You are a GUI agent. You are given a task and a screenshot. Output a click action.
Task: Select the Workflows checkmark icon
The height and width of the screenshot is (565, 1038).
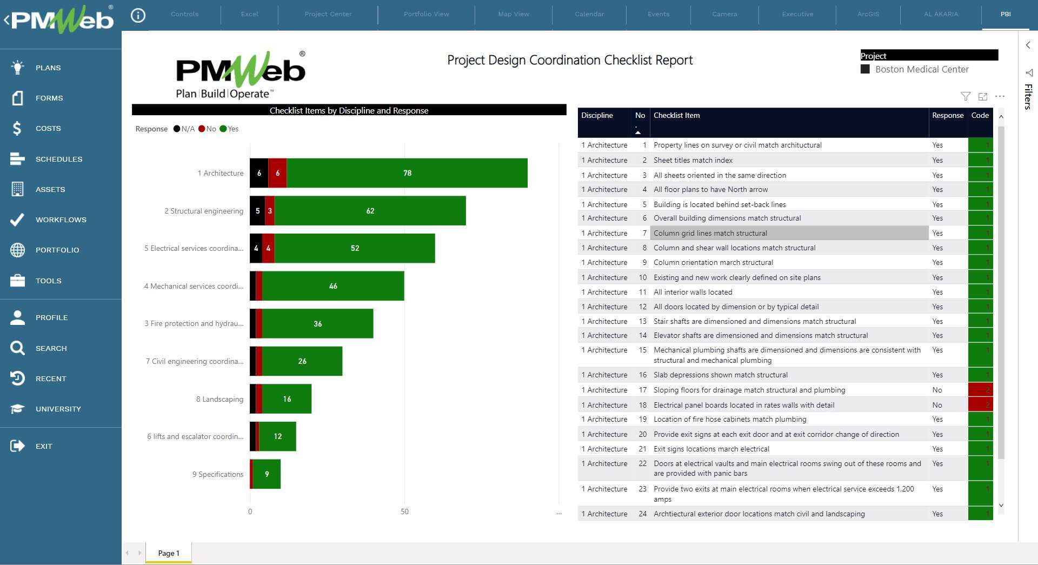tap(17, 220)
